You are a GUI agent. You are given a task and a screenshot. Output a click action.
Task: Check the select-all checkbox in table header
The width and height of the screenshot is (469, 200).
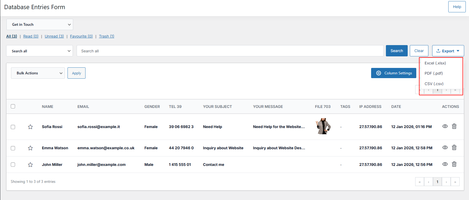[x=13, y=106]
